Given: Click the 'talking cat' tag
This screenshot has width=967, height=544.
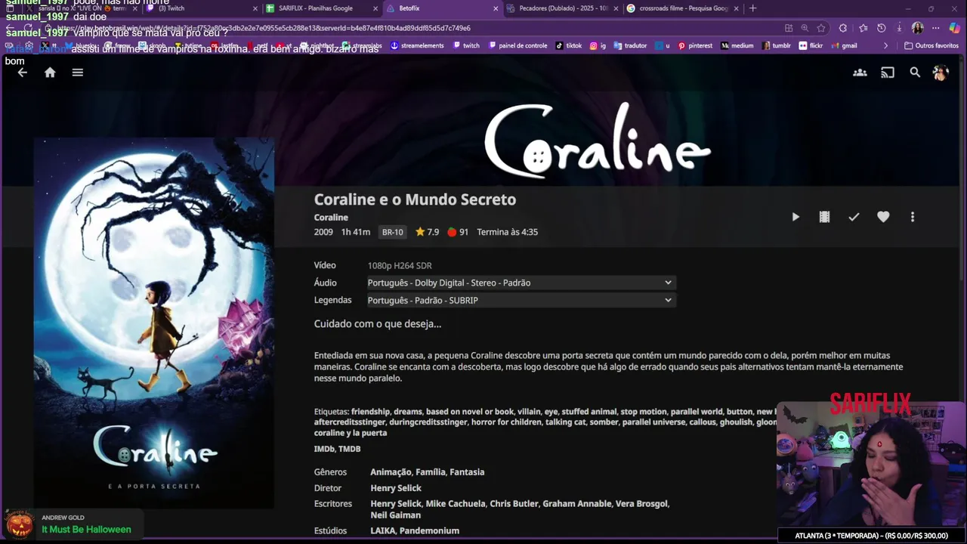Looking at the screenshot, I should coord(566,422).
